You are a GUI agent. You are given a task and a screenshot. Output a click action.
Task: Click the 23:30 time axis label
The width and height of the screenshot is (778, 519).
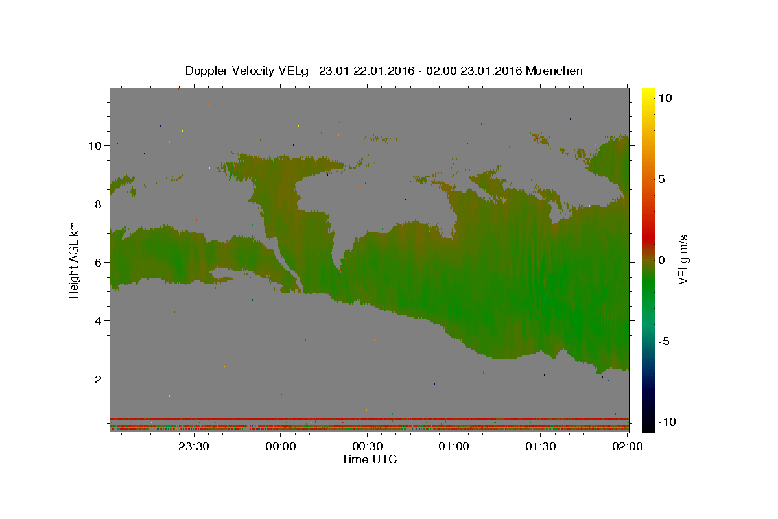click(x=193, y=446)
